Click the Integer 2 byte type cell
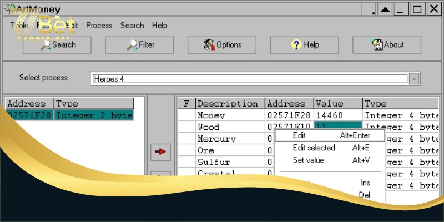Screen dimensions: 444x222 [94, 115]
